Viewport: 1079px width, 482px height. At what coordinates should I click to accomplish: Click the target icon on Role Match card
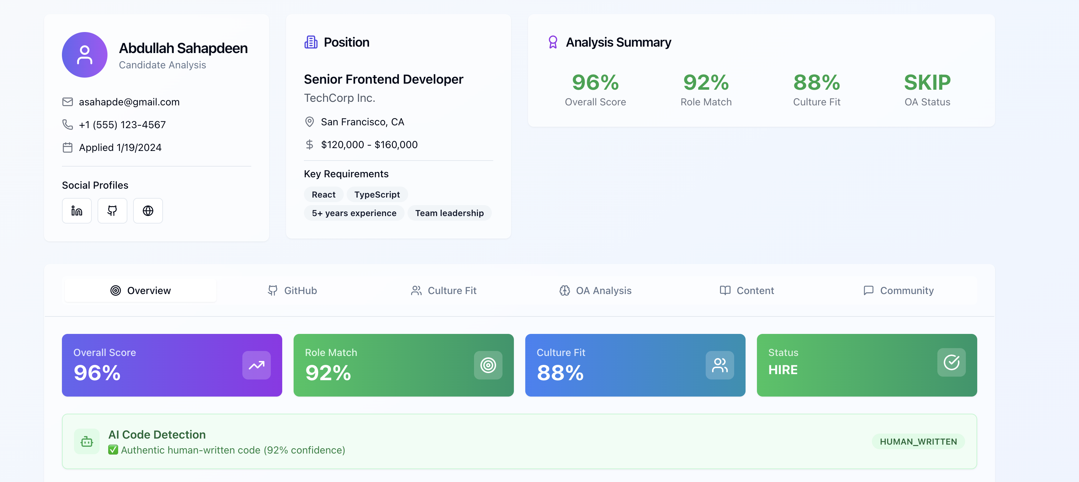[488, 365]
